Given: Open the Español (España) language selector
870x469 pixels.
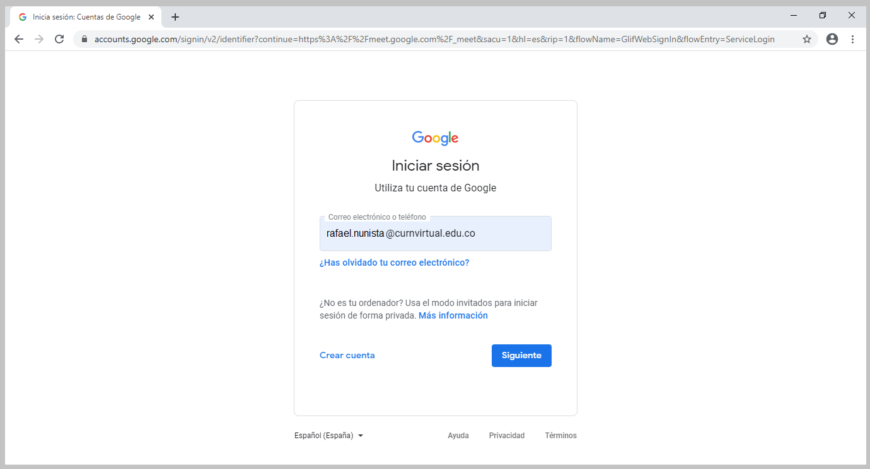Looking at the screenshot, I should (x=323, y=435).
